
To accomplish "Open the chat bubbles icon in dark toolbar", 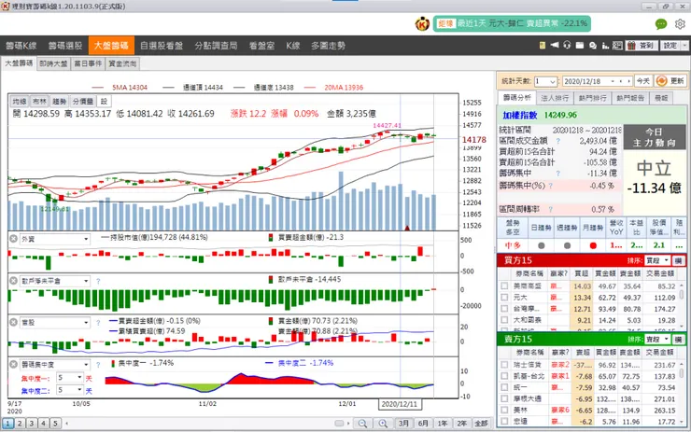I will point(593,46).
